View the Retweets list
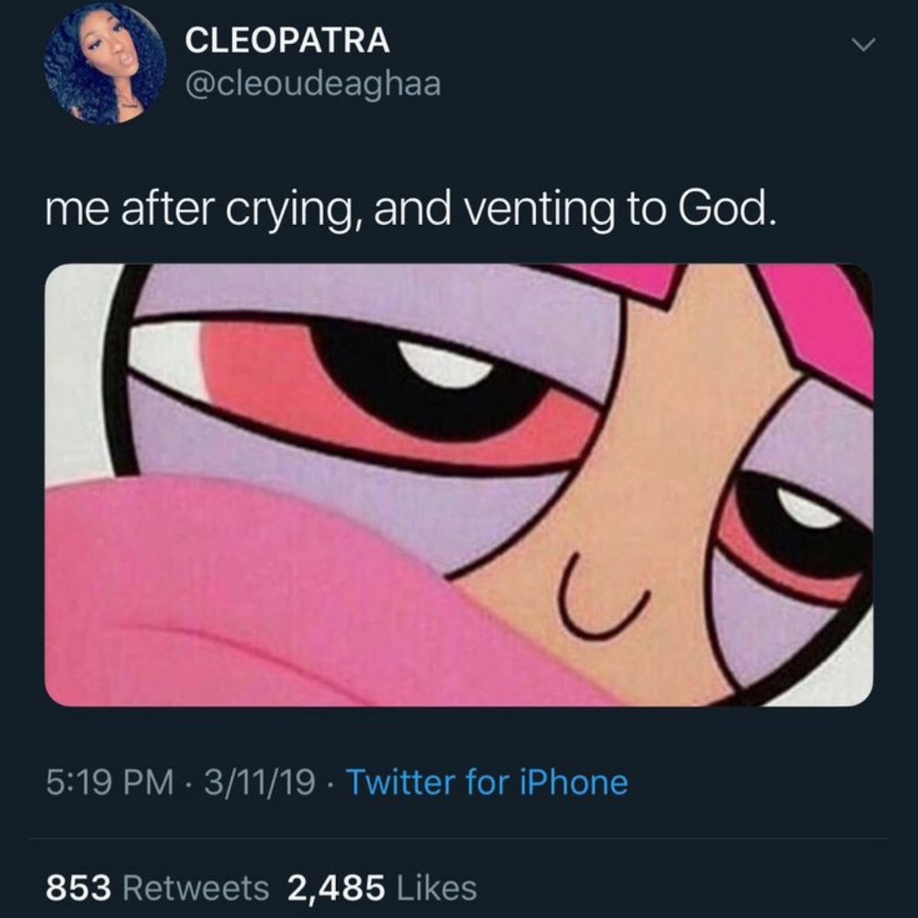Image resolution: width=918 pixels, height=918 pixels. pyautogui.click(x=196, y=888)
